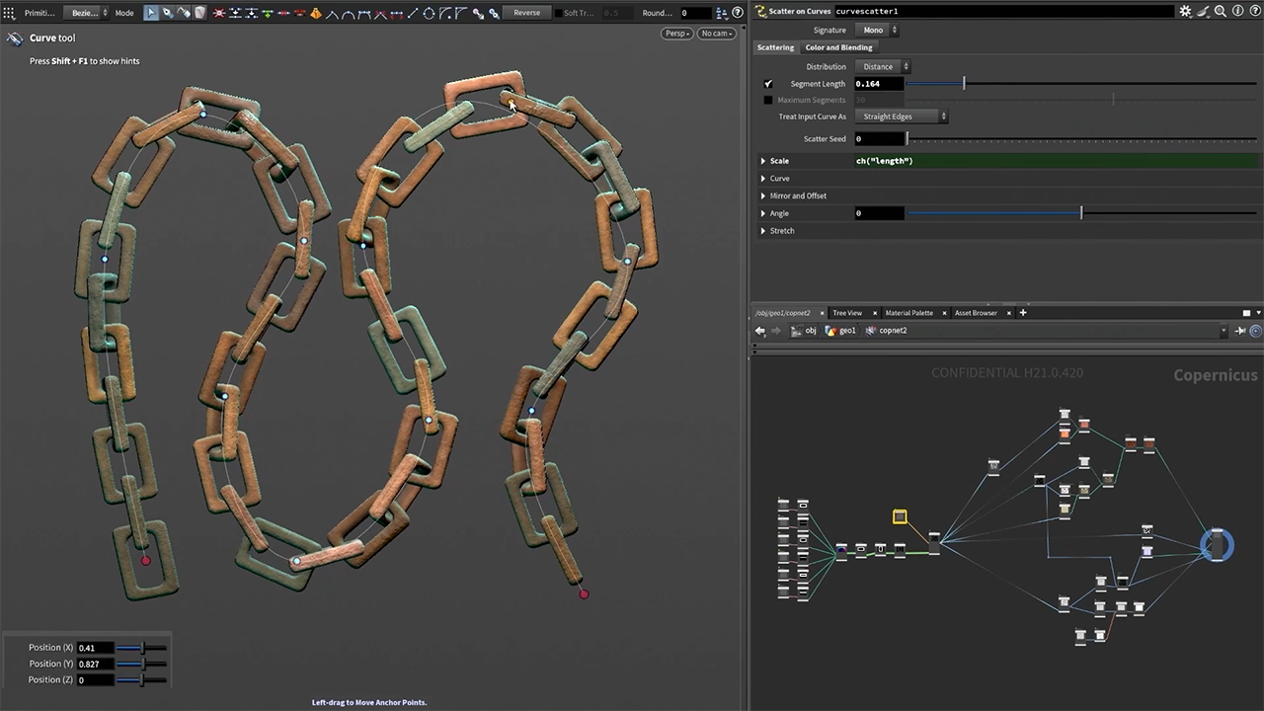Image resolution: width=1264 pixels, height=711 pixels.
Task: Select the yellow highlighted node in network
Action: [900, 516]
